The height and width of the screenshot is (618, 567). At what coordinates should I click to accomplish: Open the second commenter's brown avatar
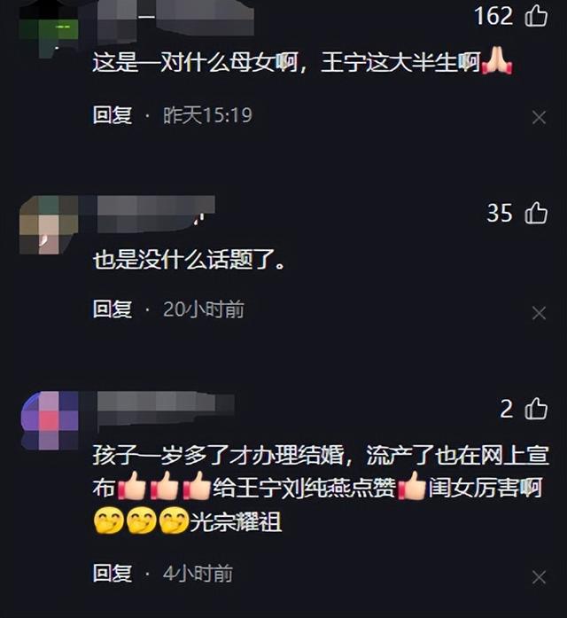[x=49, y=224]
